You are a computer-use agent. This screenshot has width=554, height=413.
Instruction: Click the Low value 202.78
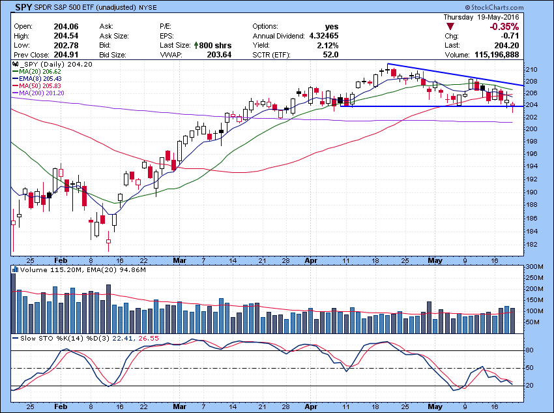[x=66, y=45]
